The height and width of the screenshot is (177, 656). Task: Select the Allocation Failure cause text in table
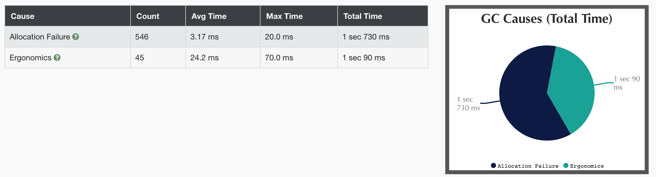pyautogui.click(x=40, y=37)
